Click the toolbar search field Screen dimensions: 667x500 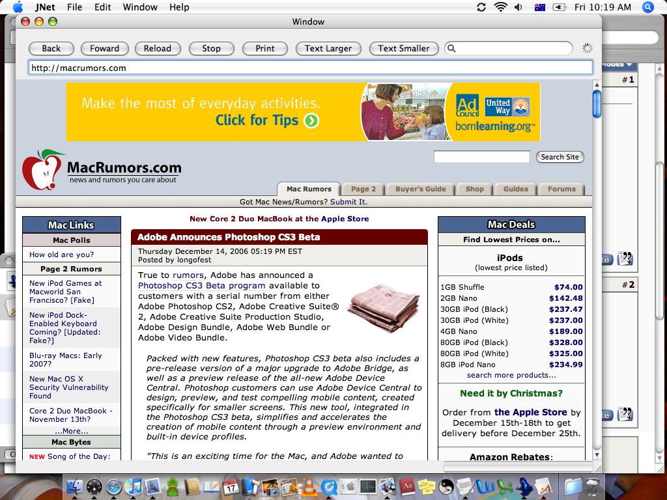(x=509, y=48)
